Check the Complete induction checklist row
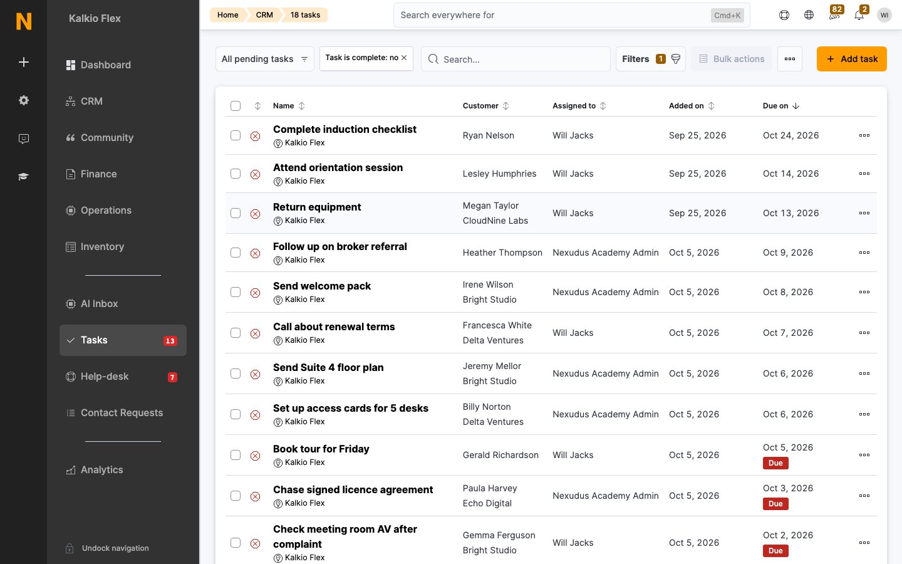 tap(236, 135)
